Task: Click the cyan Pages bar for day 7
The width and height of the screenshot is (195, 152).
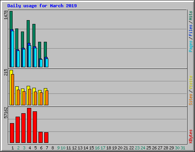Action: (47, 63)
